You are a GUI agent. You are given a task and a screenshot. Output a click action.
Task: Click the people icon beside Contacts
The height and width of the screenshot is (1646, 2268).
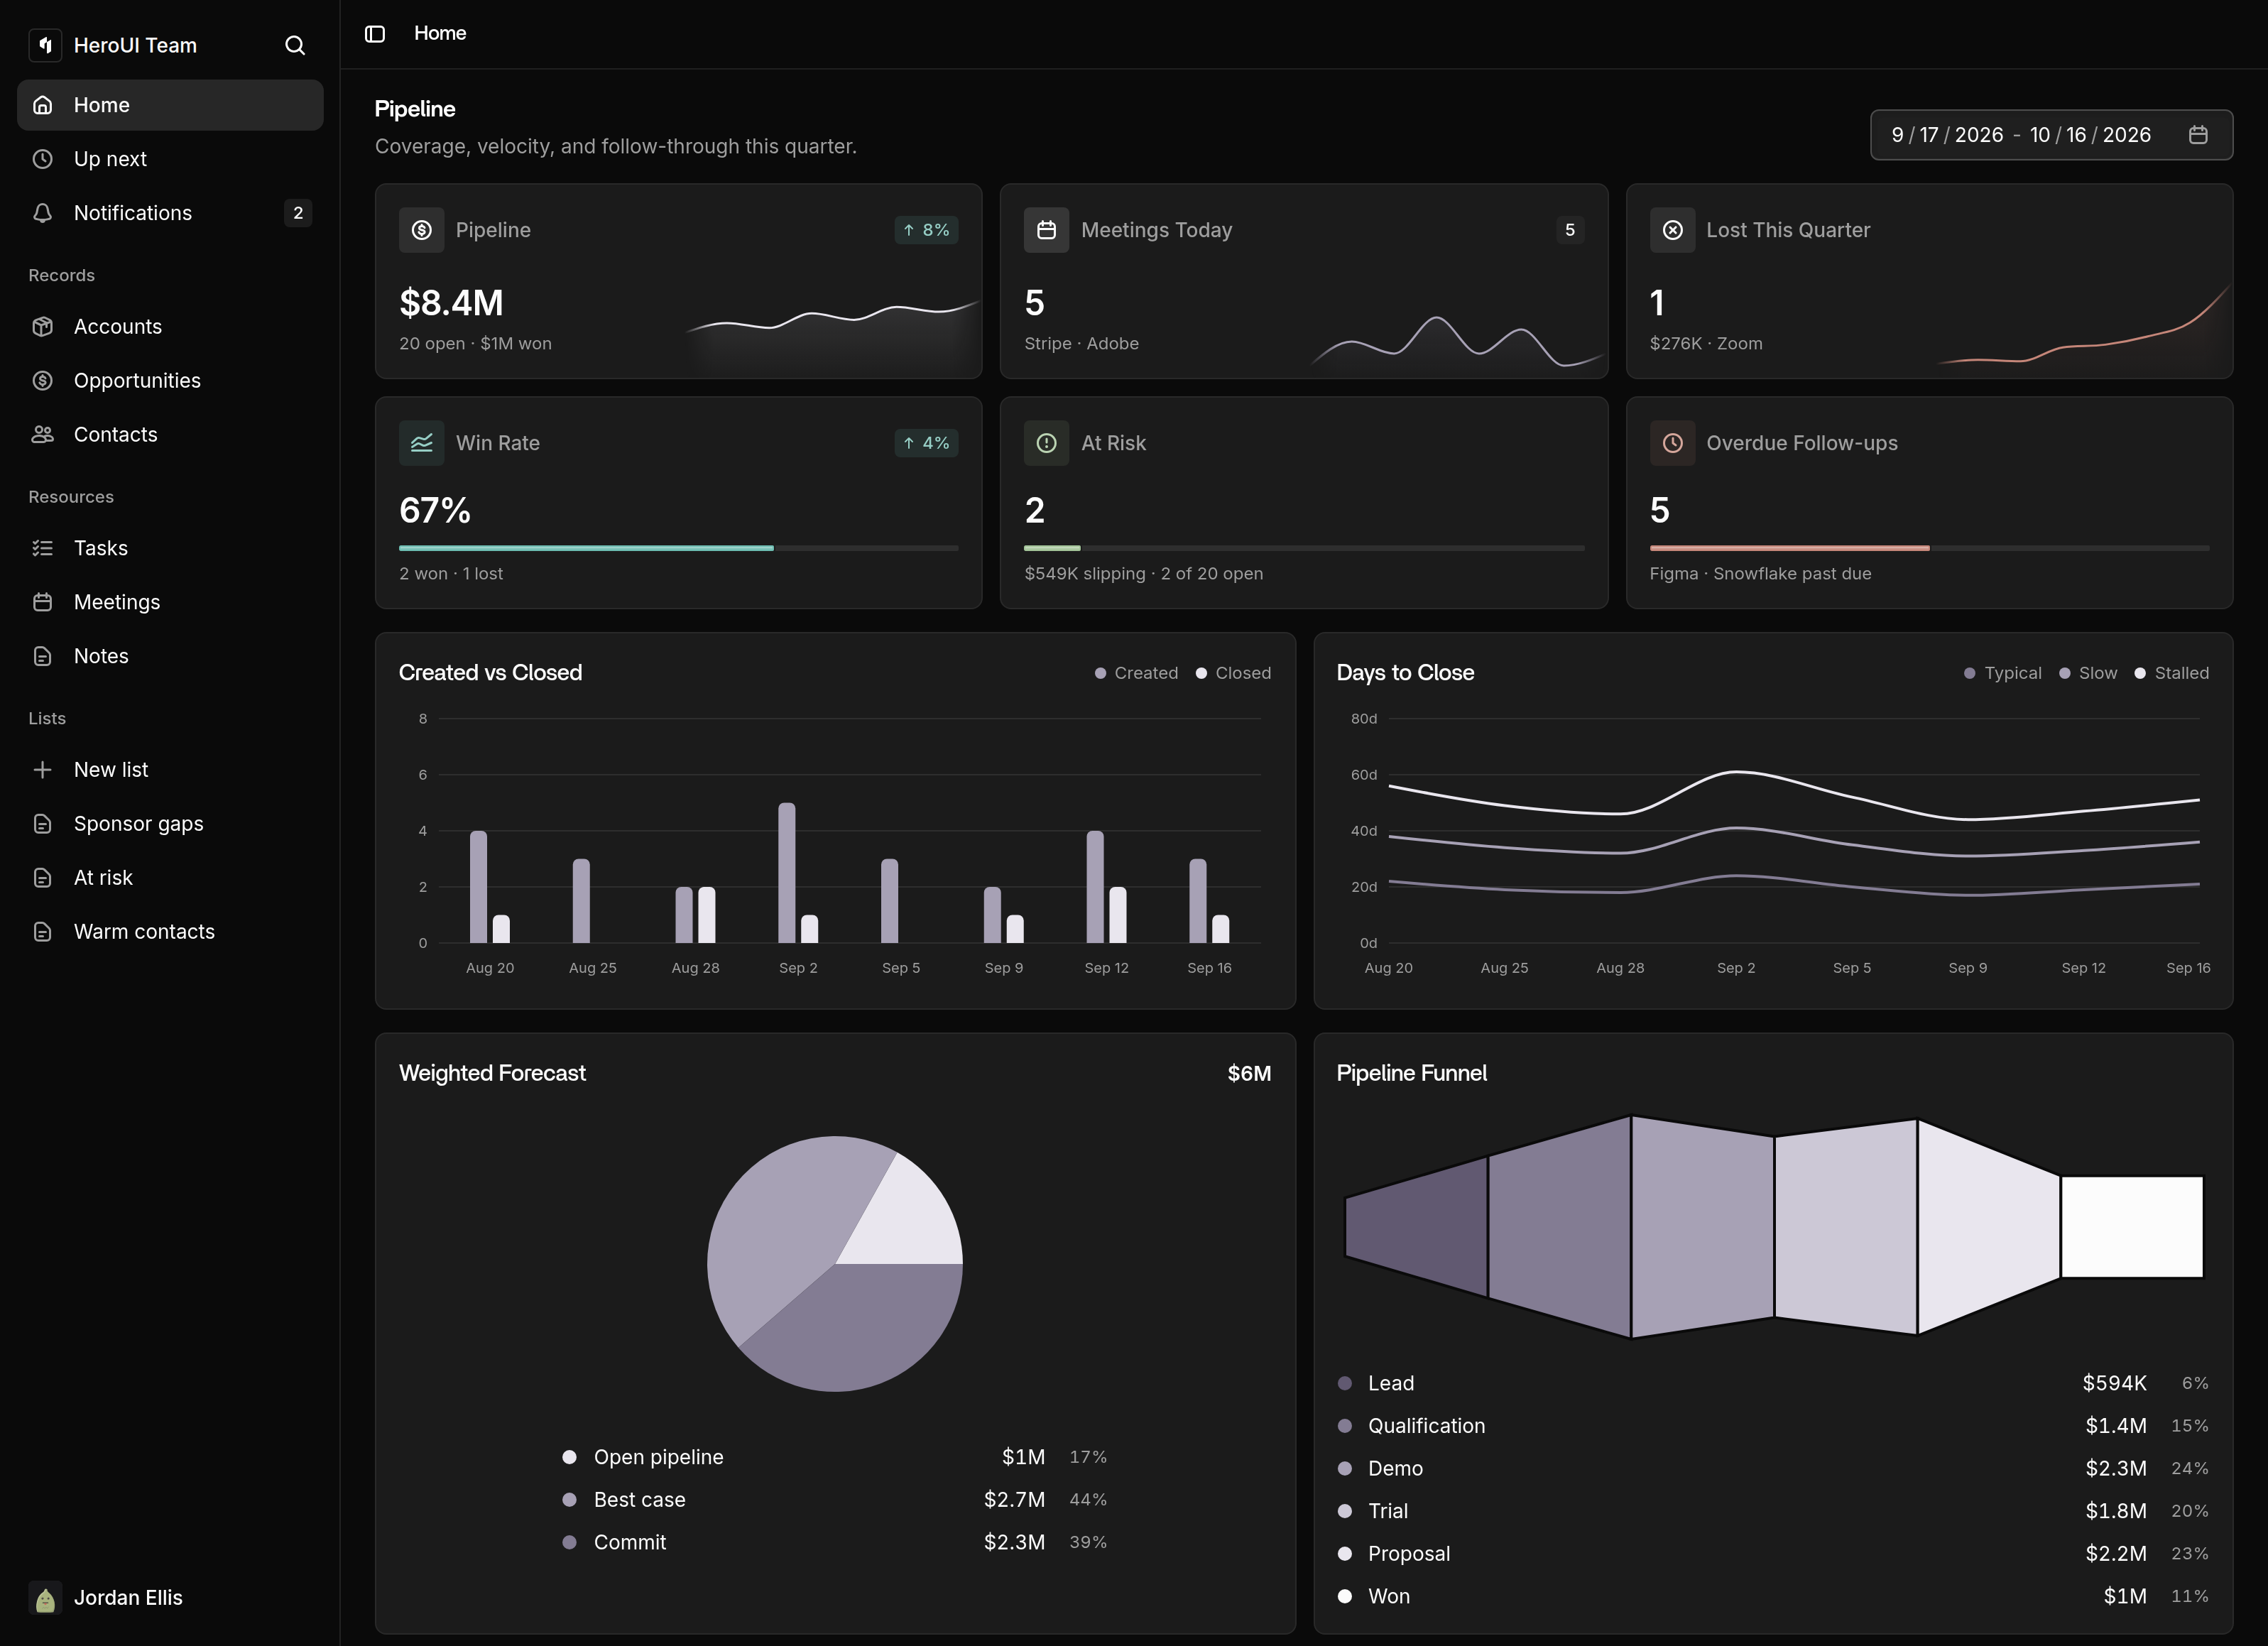(43, 435)
